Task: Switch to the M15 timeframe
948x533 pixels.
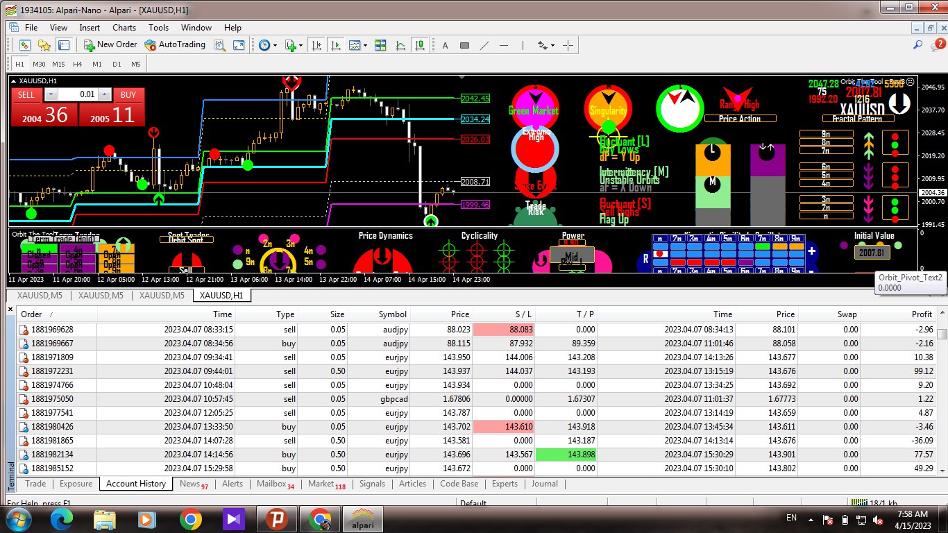Action: (58, 65)
